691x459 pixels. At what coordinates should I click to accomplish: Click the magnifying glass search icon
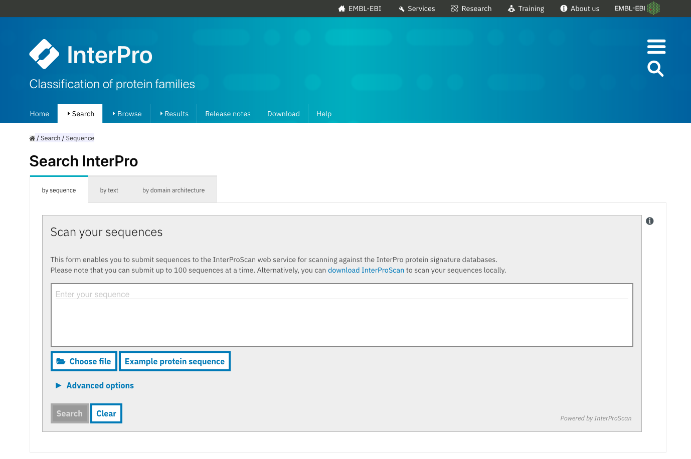pos(655,69)
